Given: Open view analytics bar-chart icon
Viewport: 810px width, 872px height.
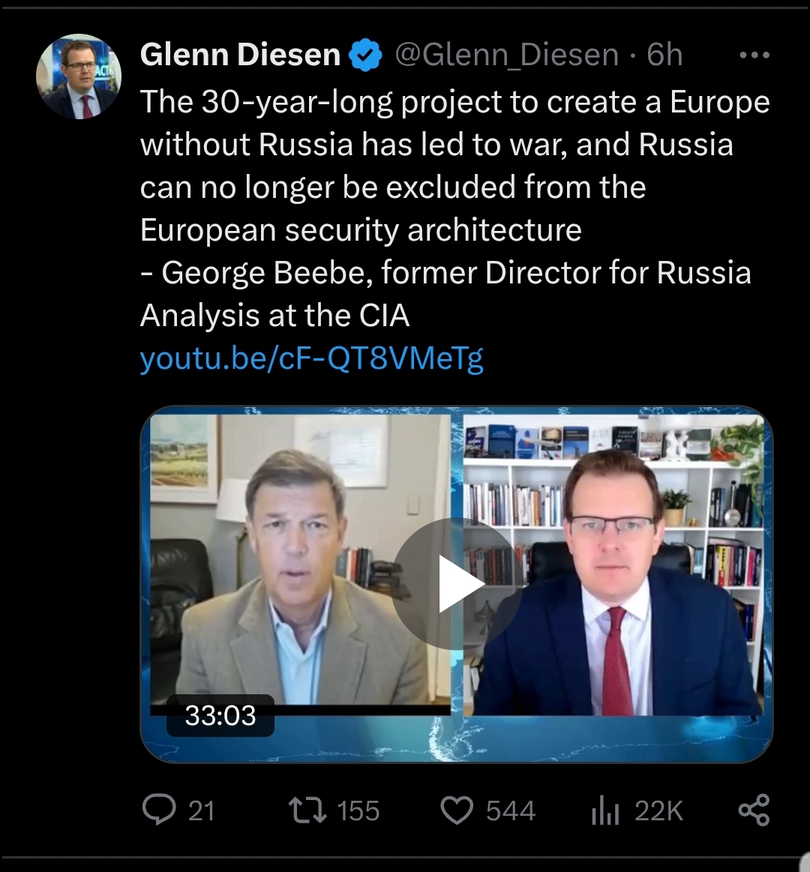Looking at the screenshot, I should (604, 811).
